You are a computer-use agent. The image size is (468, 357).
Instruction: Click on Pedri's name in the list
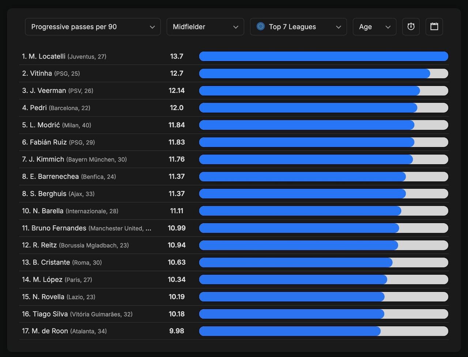[38, 108]
